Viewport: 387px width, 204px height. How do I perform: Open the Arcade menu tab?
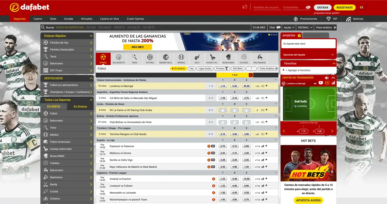[69, 19]
